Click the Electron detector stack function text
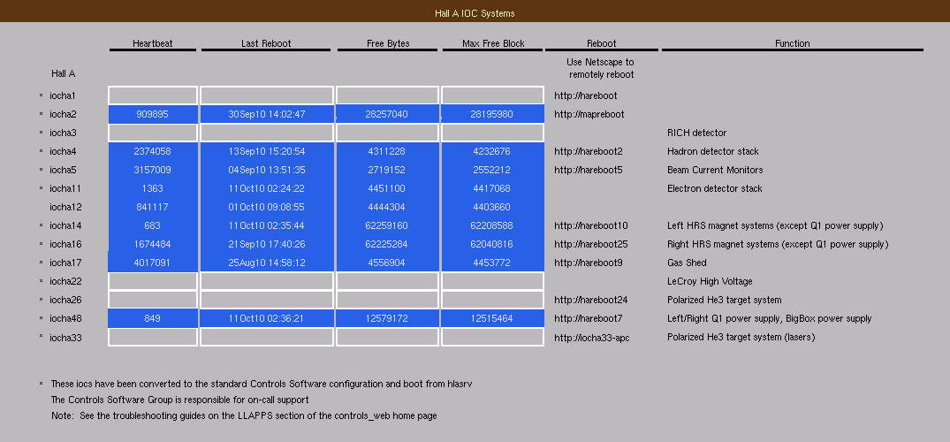 pyautogui.click(x=715, y=188)
